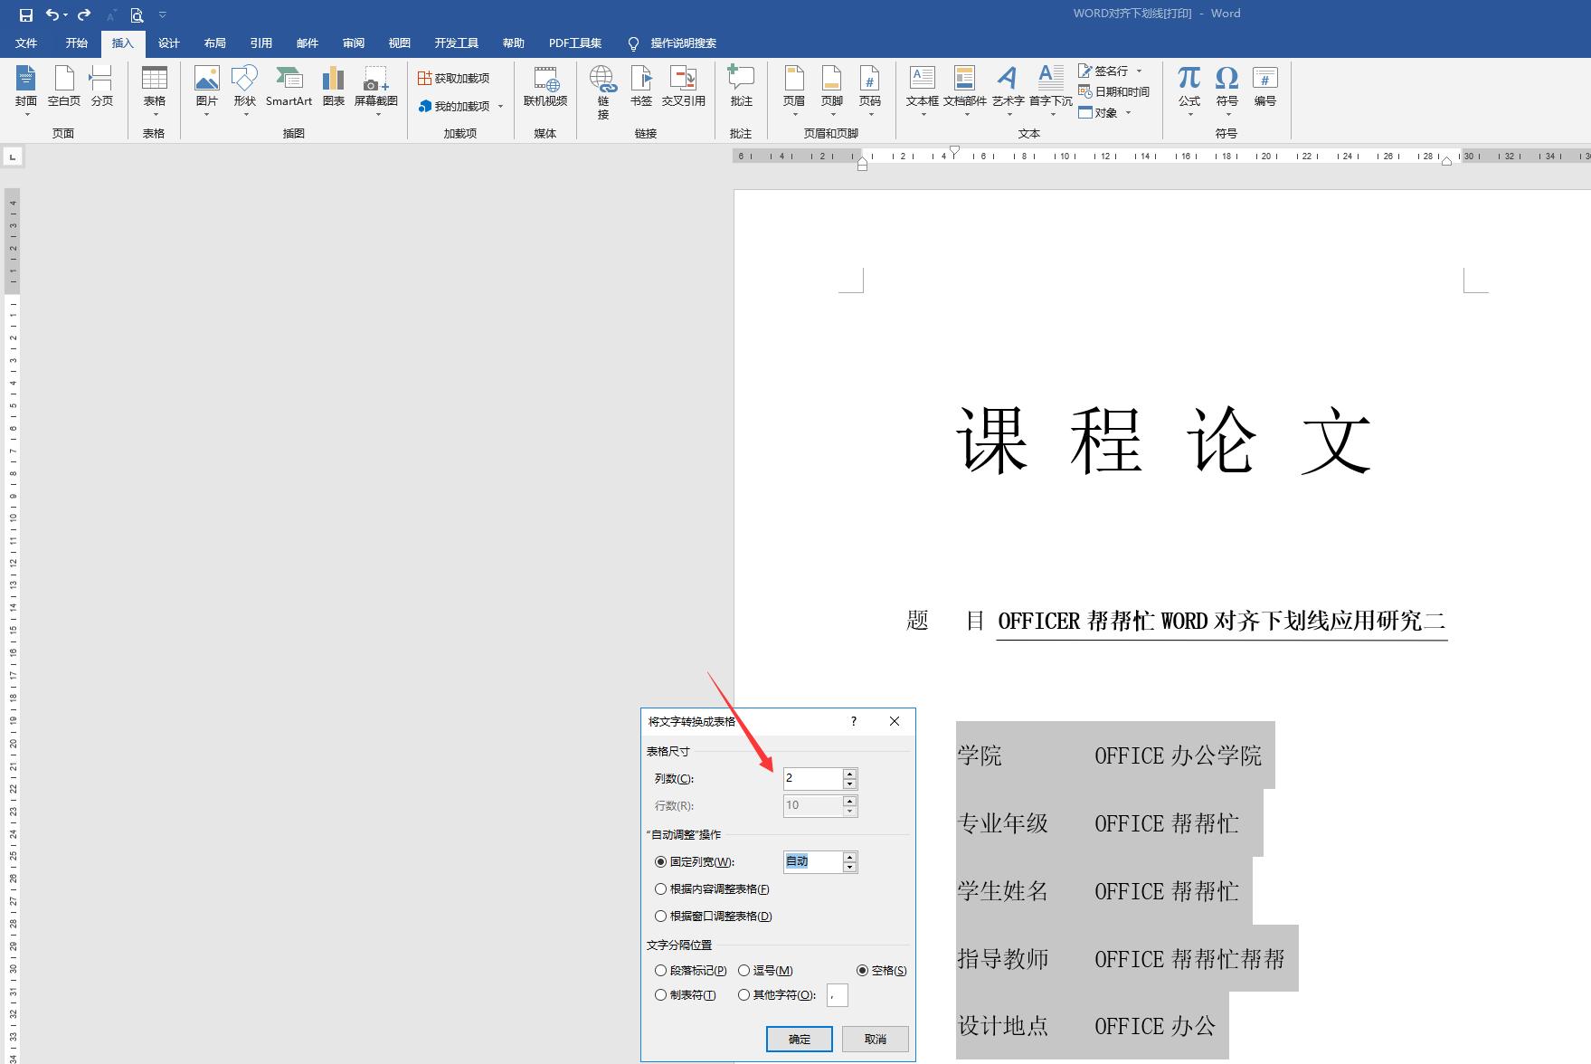Confirm dialog with 确定 button
This screenshot has width=1591, height=1064.
coord(800,1039)
